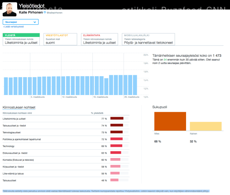Image resolution: width=230 pixels, height=195 pixels.
Task: Open the ELÄMÄNTAPA tab
Action: [x=100, y=39]
